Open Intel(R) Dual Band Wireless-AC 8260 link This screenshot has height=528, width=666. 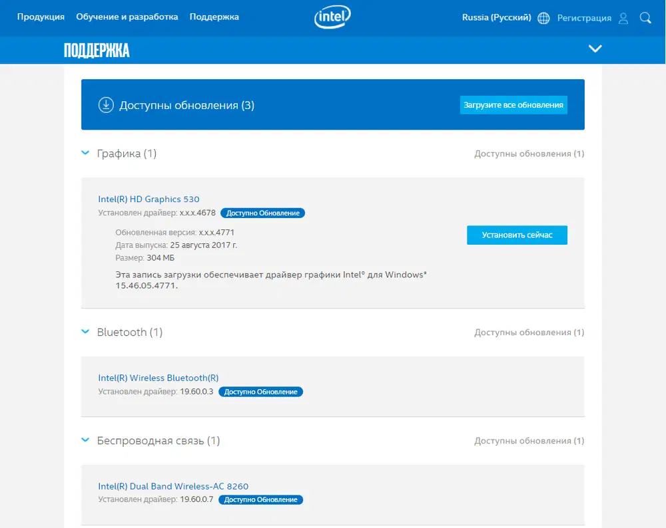(173, 487)
